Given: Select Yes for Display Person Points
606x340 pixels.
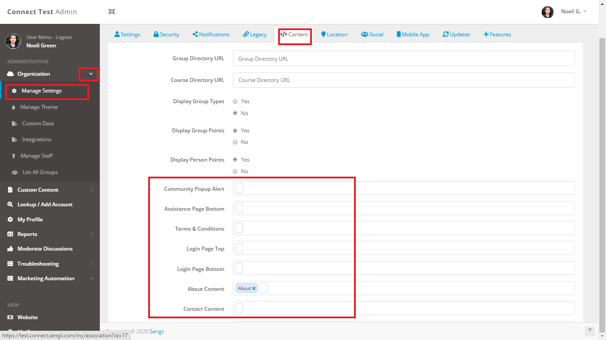Looking at the screenshot, I should (236, 160).
